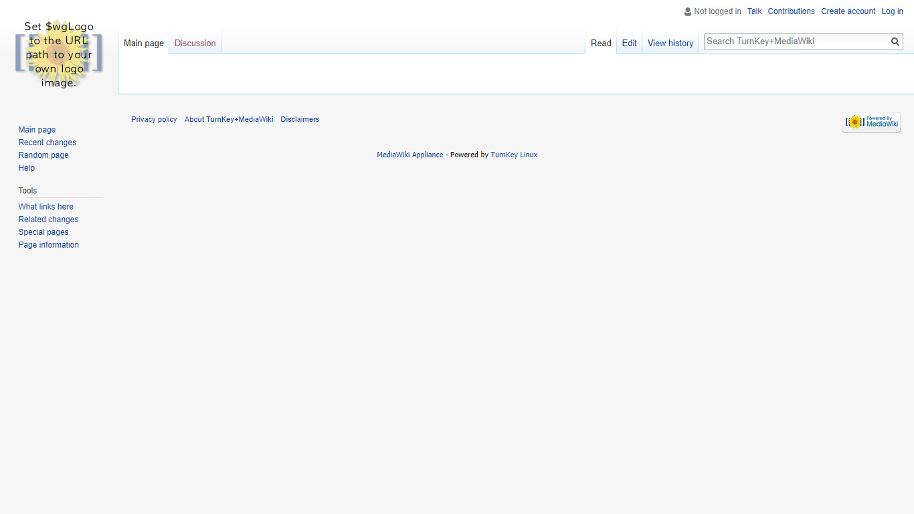Click the Create account link
914x514 pixels.
pyautogui.click(x=848, y=11)
